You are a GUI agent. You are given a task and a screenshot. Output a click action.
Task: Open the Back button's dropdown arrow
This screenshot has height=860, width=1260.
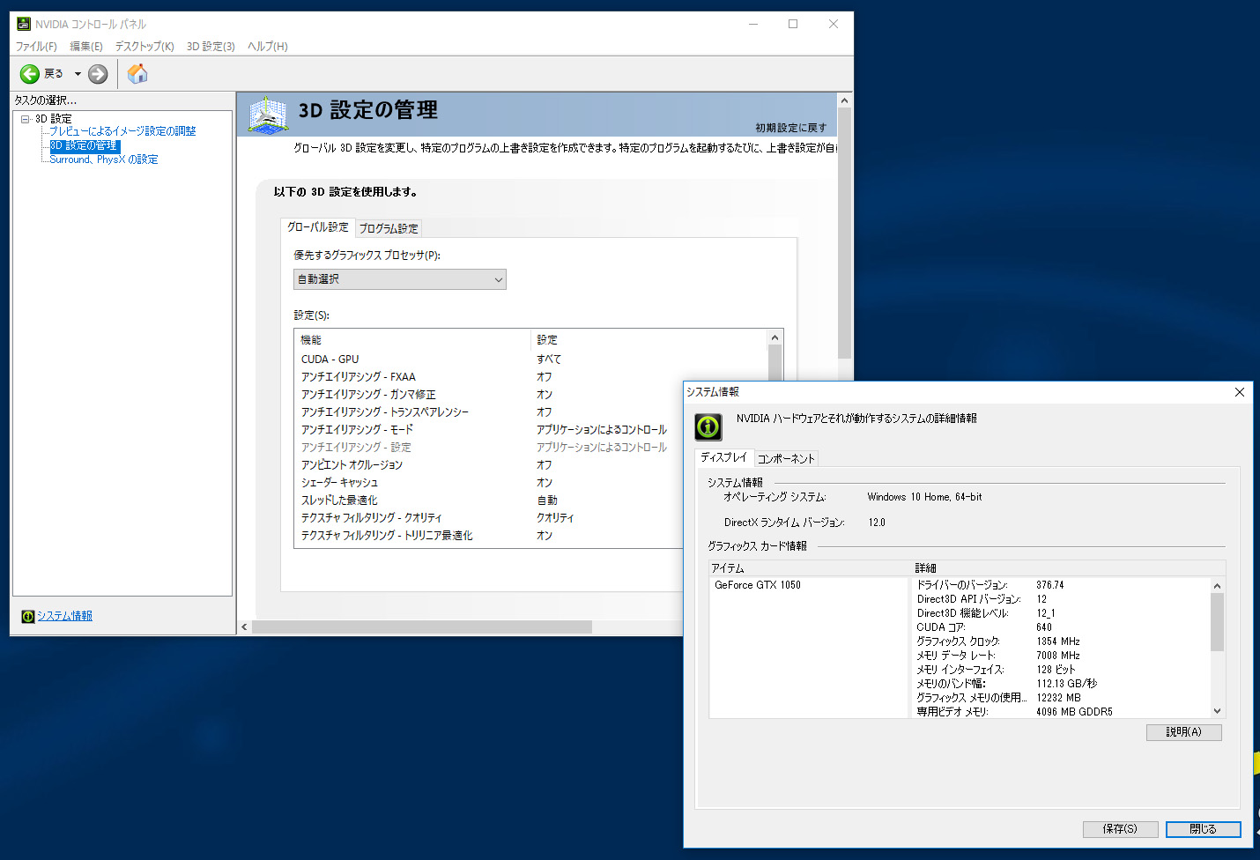[78, 74]
